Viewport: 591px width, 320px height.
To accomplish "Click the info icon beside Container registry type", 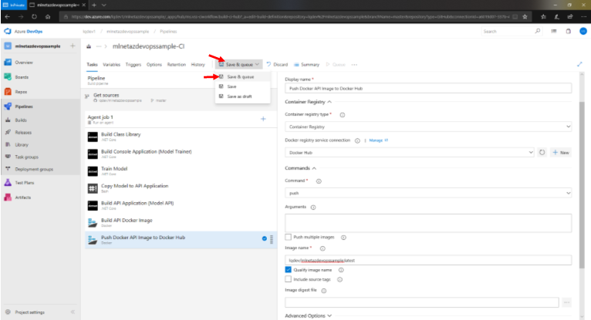I will (342, 114).
